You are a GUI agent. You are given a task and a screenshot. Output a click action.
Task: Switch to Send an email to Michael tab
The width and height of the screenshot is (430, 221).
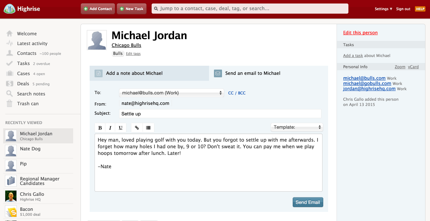[269, 73]
